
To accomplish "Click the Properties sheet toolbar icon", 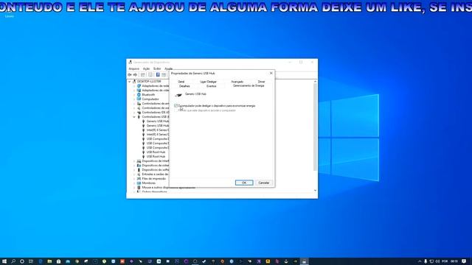I will pos(150,75).
